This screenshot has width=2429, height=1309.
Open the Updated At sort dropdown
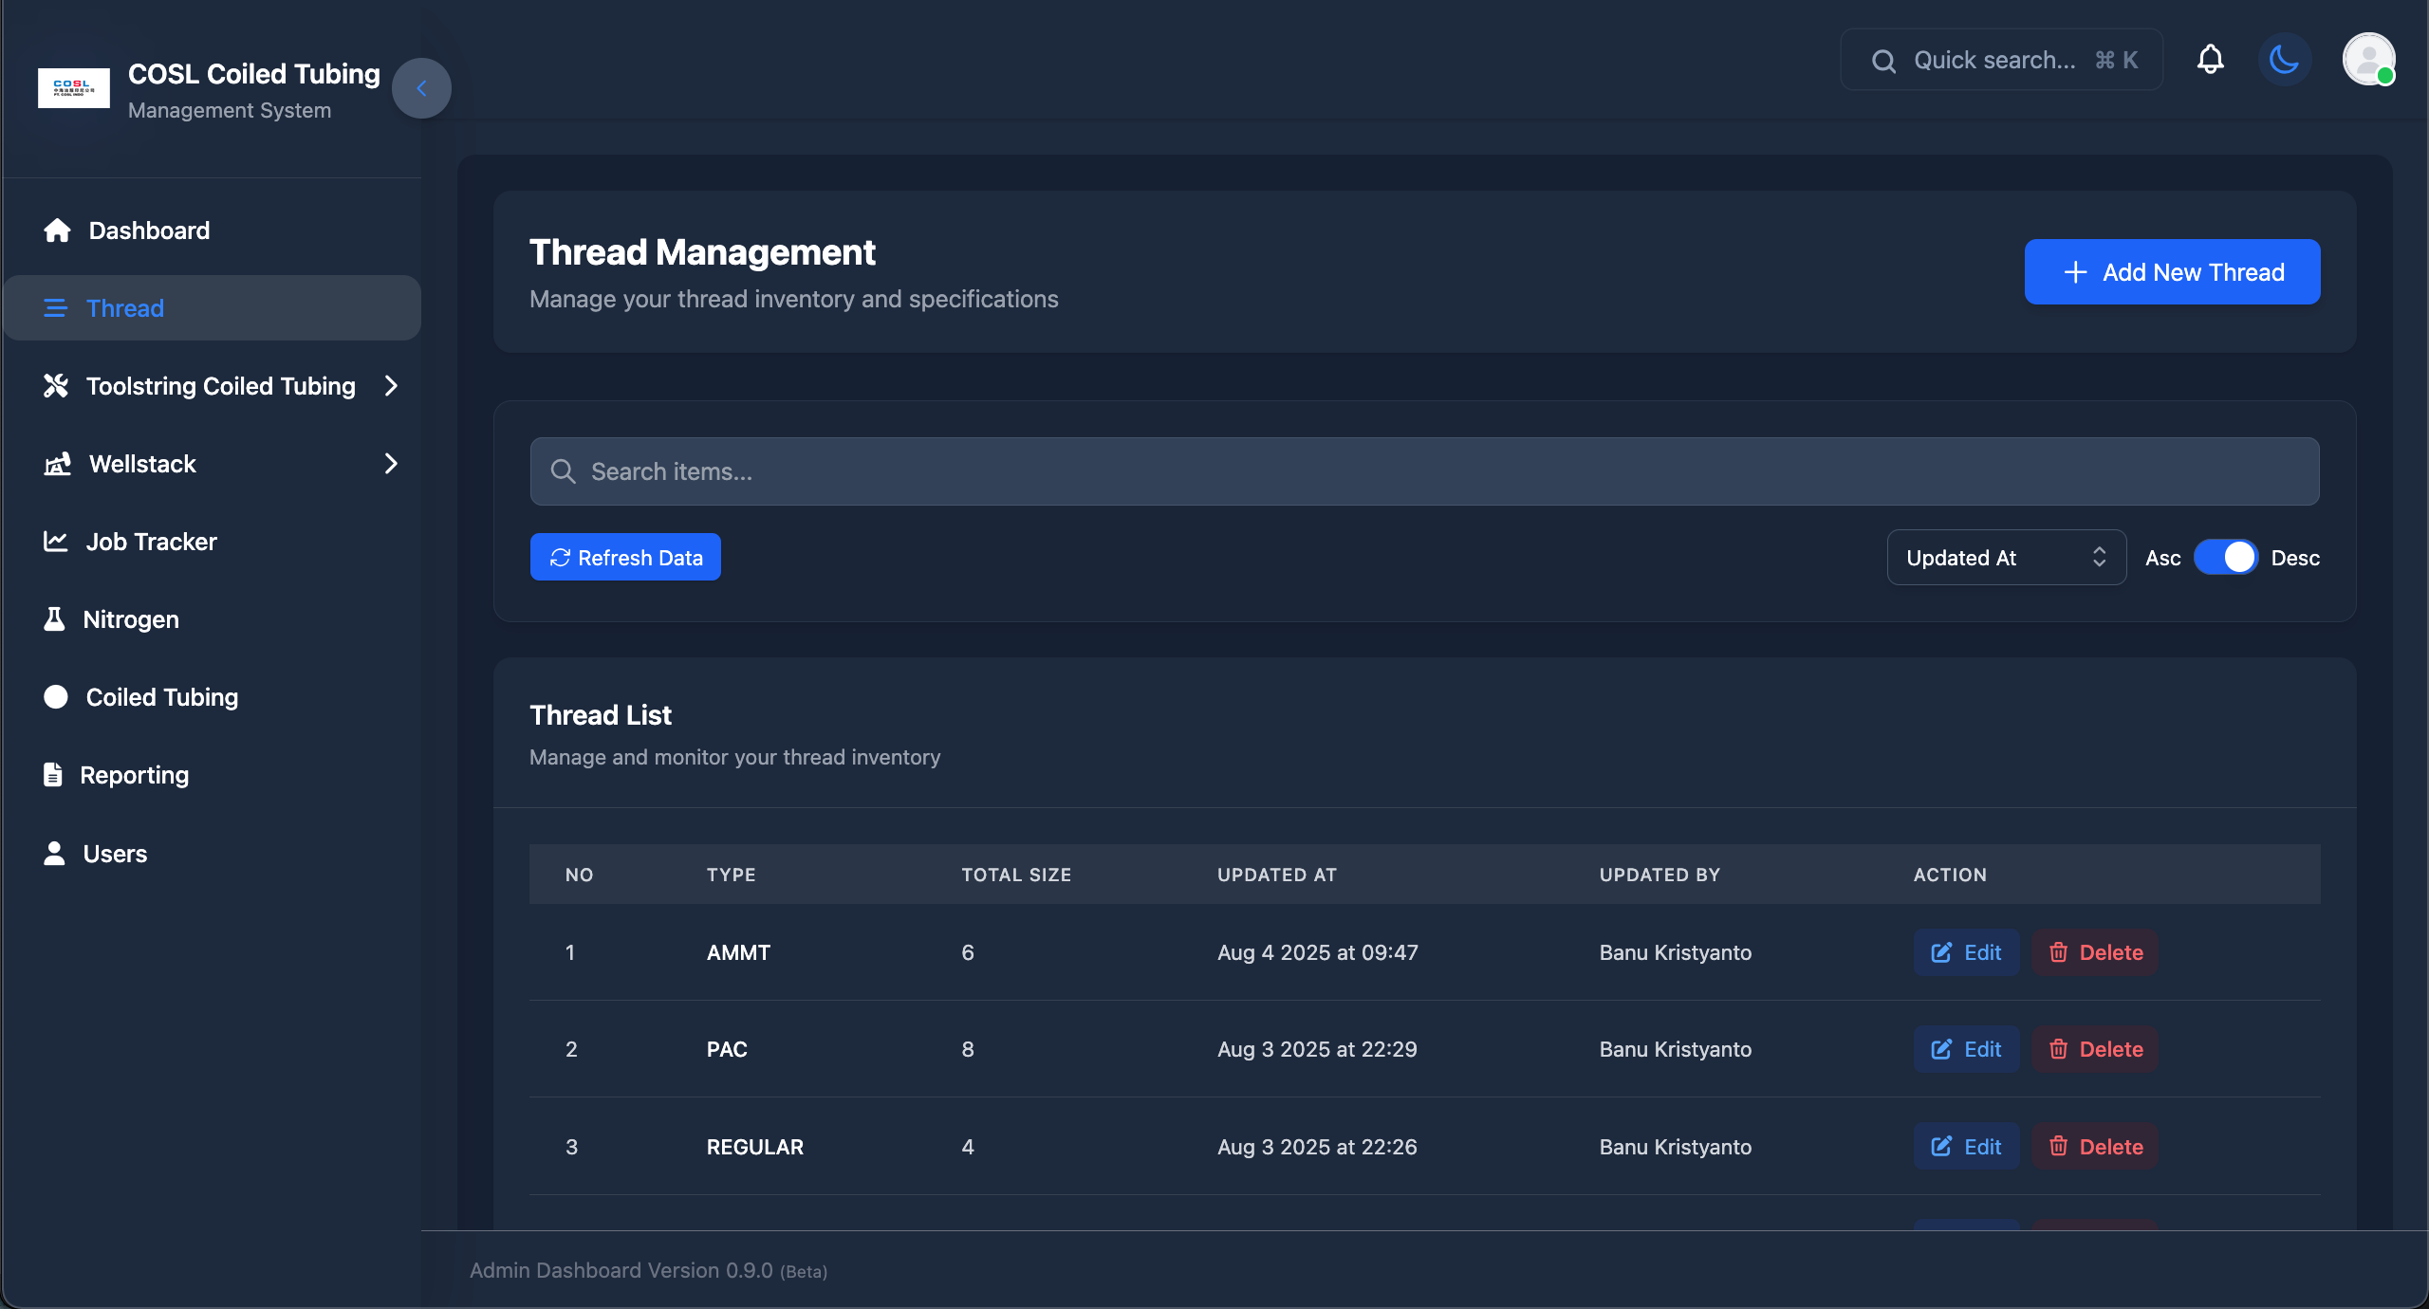click(2006, 557)
